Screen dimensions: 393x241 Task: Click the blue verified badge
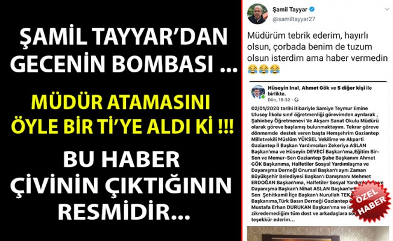tap(312, 10)
